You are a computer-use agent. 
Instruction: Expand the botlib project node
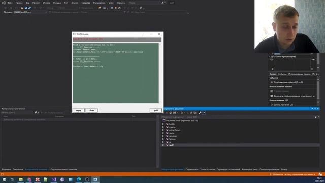click(163, 124)
